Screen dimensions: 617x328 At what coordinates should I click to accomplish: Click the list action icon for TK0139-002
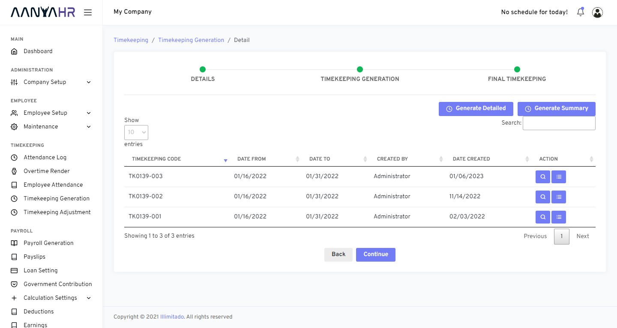(558, 197)
